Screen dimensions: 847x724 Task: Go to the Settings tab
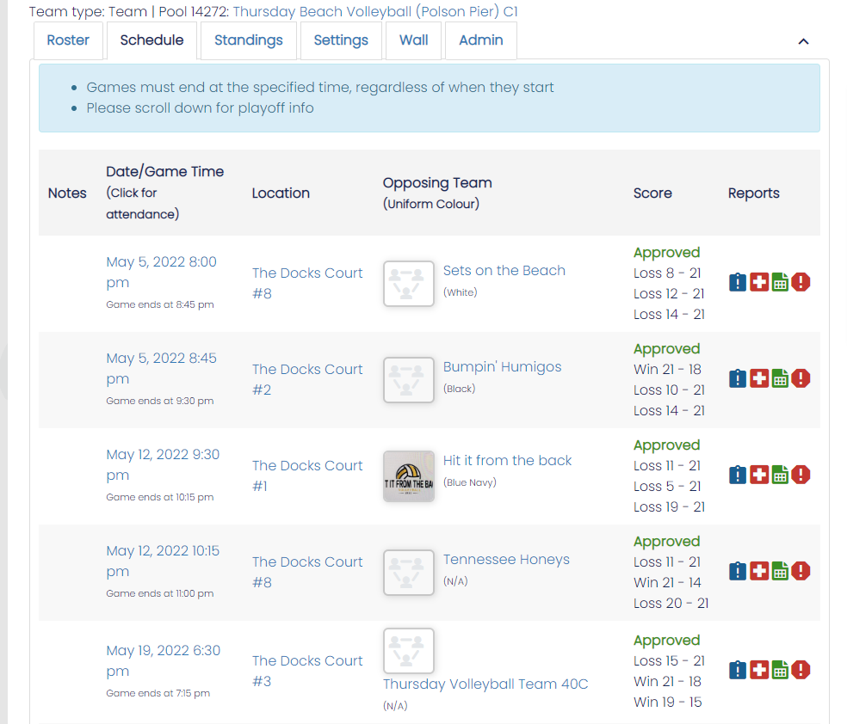click(341, 40)
